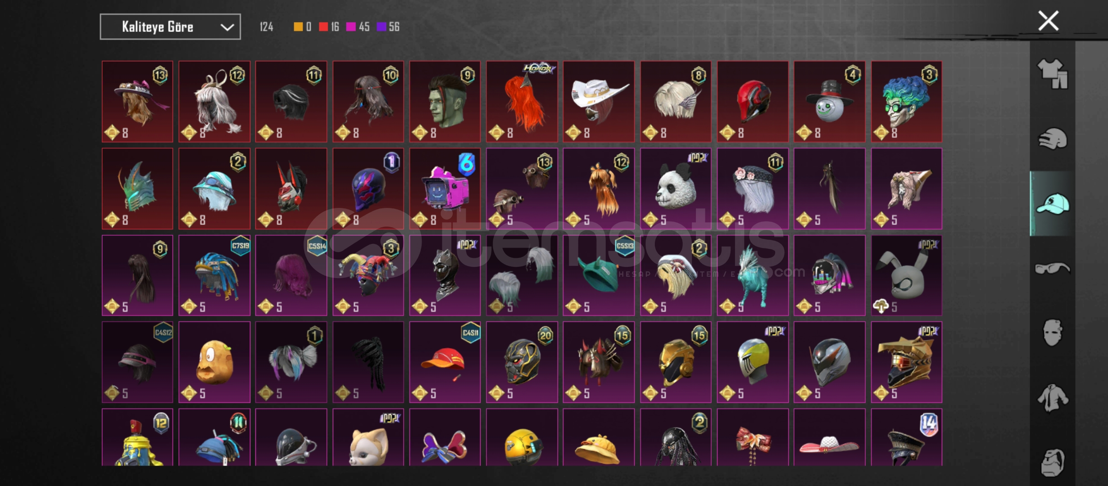Viewport: 1108px width, 486px height.
Task: Open the face mask category icon
Action: tap(1053, 333)
